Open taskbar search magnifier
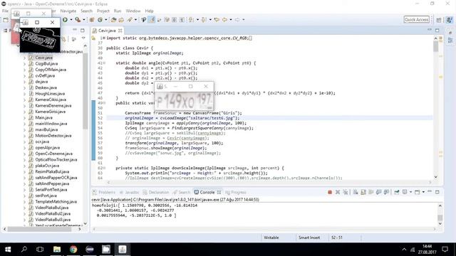 pyautogui.click(x=24, y=250)
